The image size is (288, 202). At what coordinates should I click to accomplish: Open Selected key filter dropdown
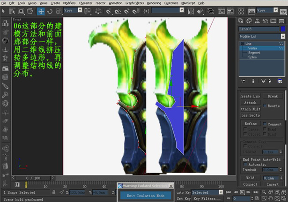(x=221, y=192)
